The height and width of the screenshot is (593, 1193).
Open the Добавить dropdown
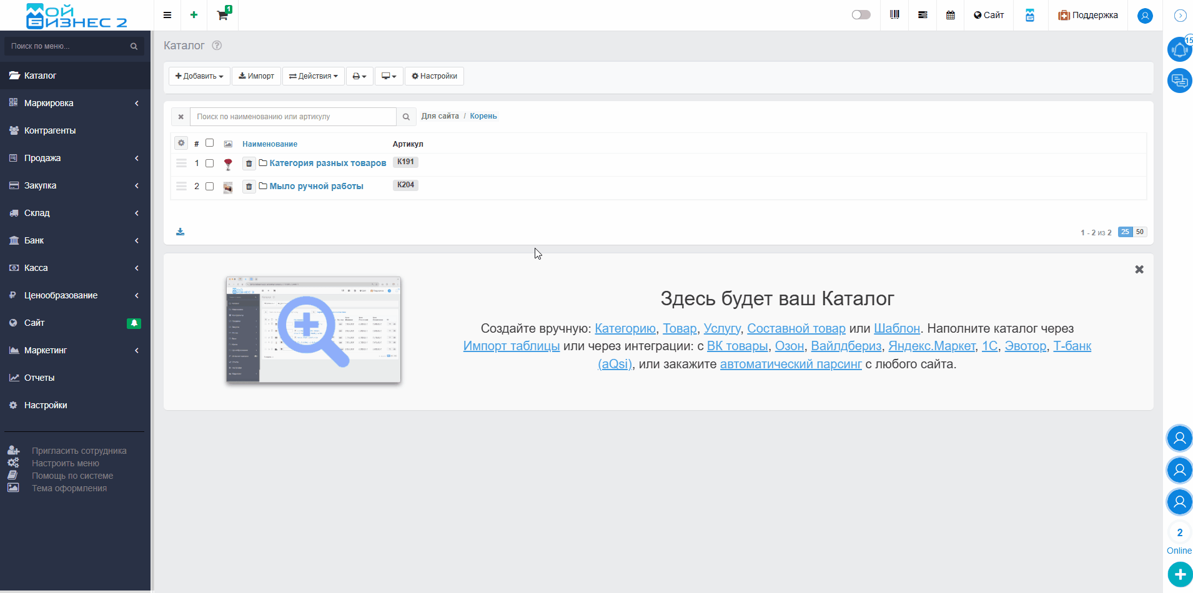pos(199,76)
